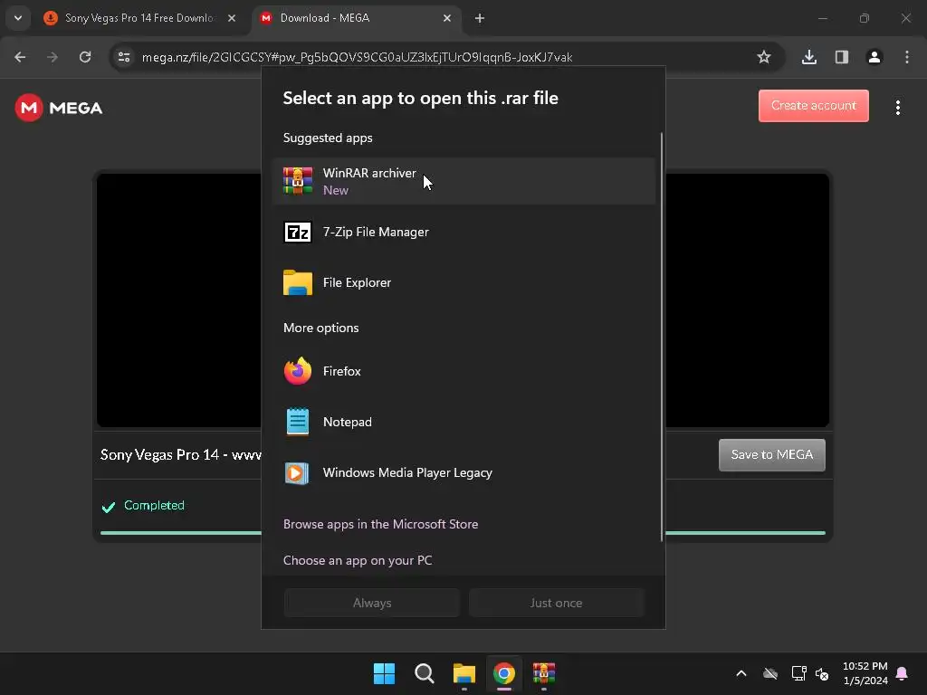Click the network tray icon
927x695 pixels.
point(798,673)
